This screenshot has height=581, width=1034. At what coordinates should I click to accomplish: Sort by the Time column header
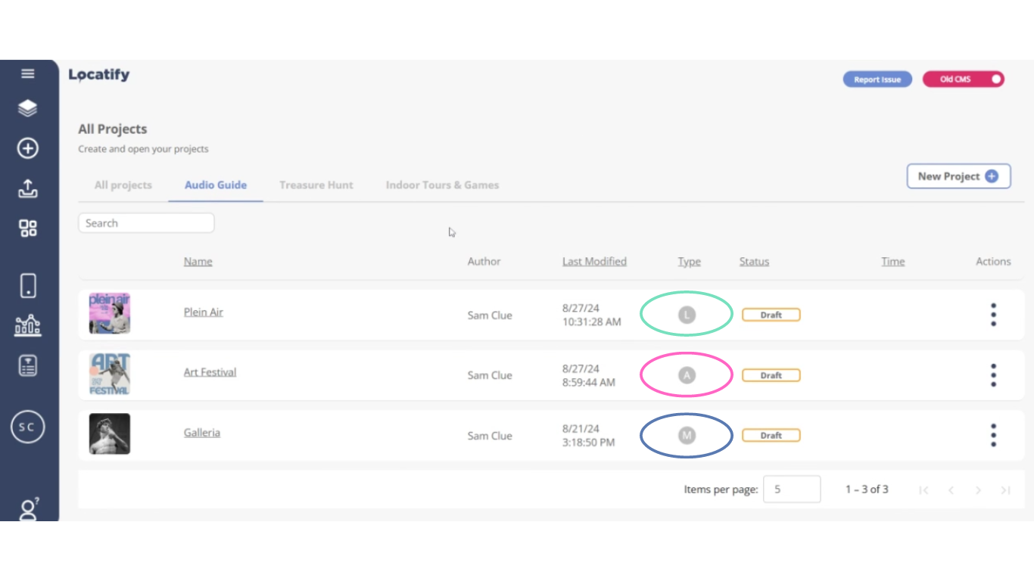pos(893,262)
